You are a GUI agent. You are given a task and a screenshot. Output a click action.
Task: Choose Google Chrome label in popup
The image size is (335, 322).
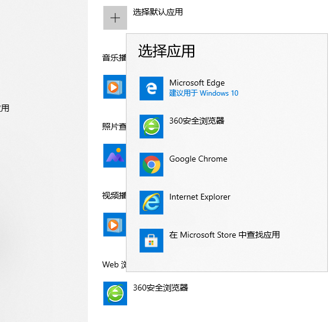(x=198, y=159)
